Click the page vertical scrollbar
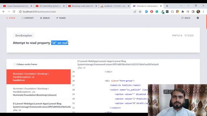This screenshot has height=116, width=207. click(x=206, y=22)
